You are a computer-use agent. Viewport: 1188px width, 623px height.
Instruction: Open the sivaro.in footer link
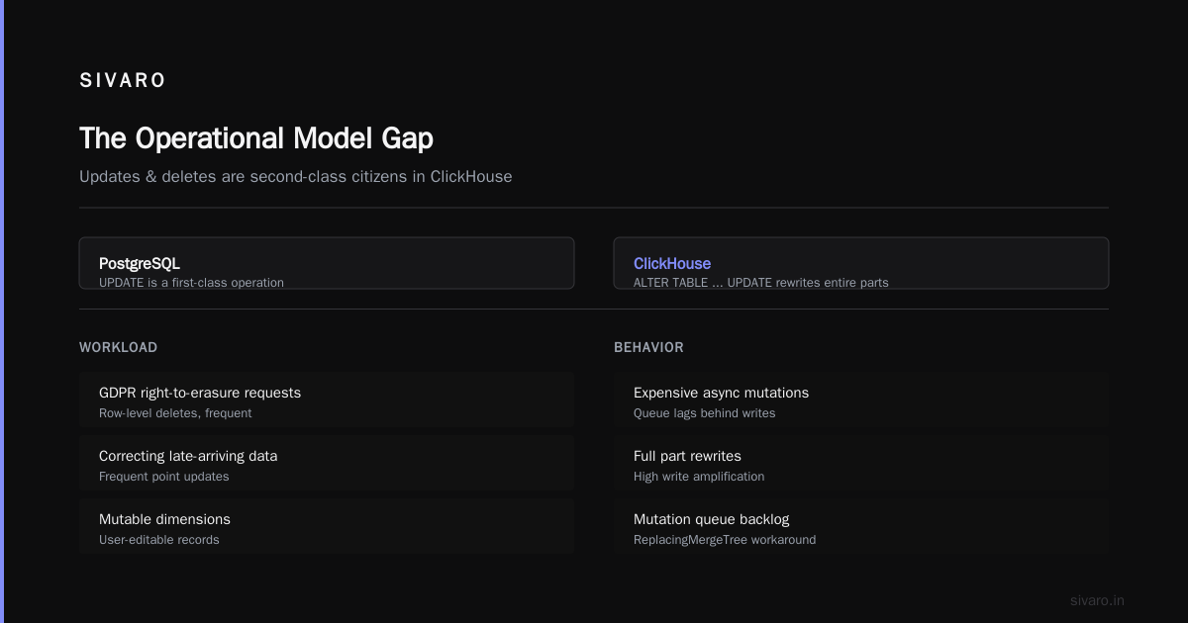click(x=1097, y=600)
